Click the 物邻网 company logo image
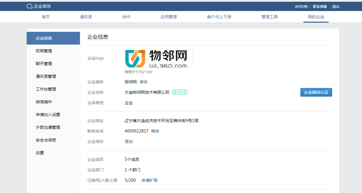The height and width of the screenshot is (193, 362). point(159,59)
